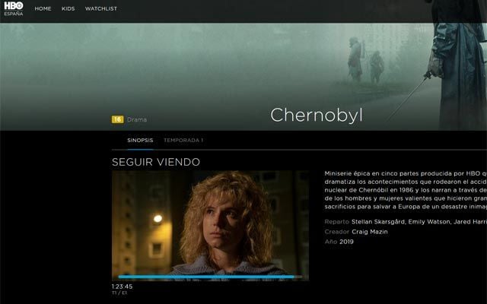
Task: Open creator Craig Mazin's page
Action: click(x=370, y=232)
